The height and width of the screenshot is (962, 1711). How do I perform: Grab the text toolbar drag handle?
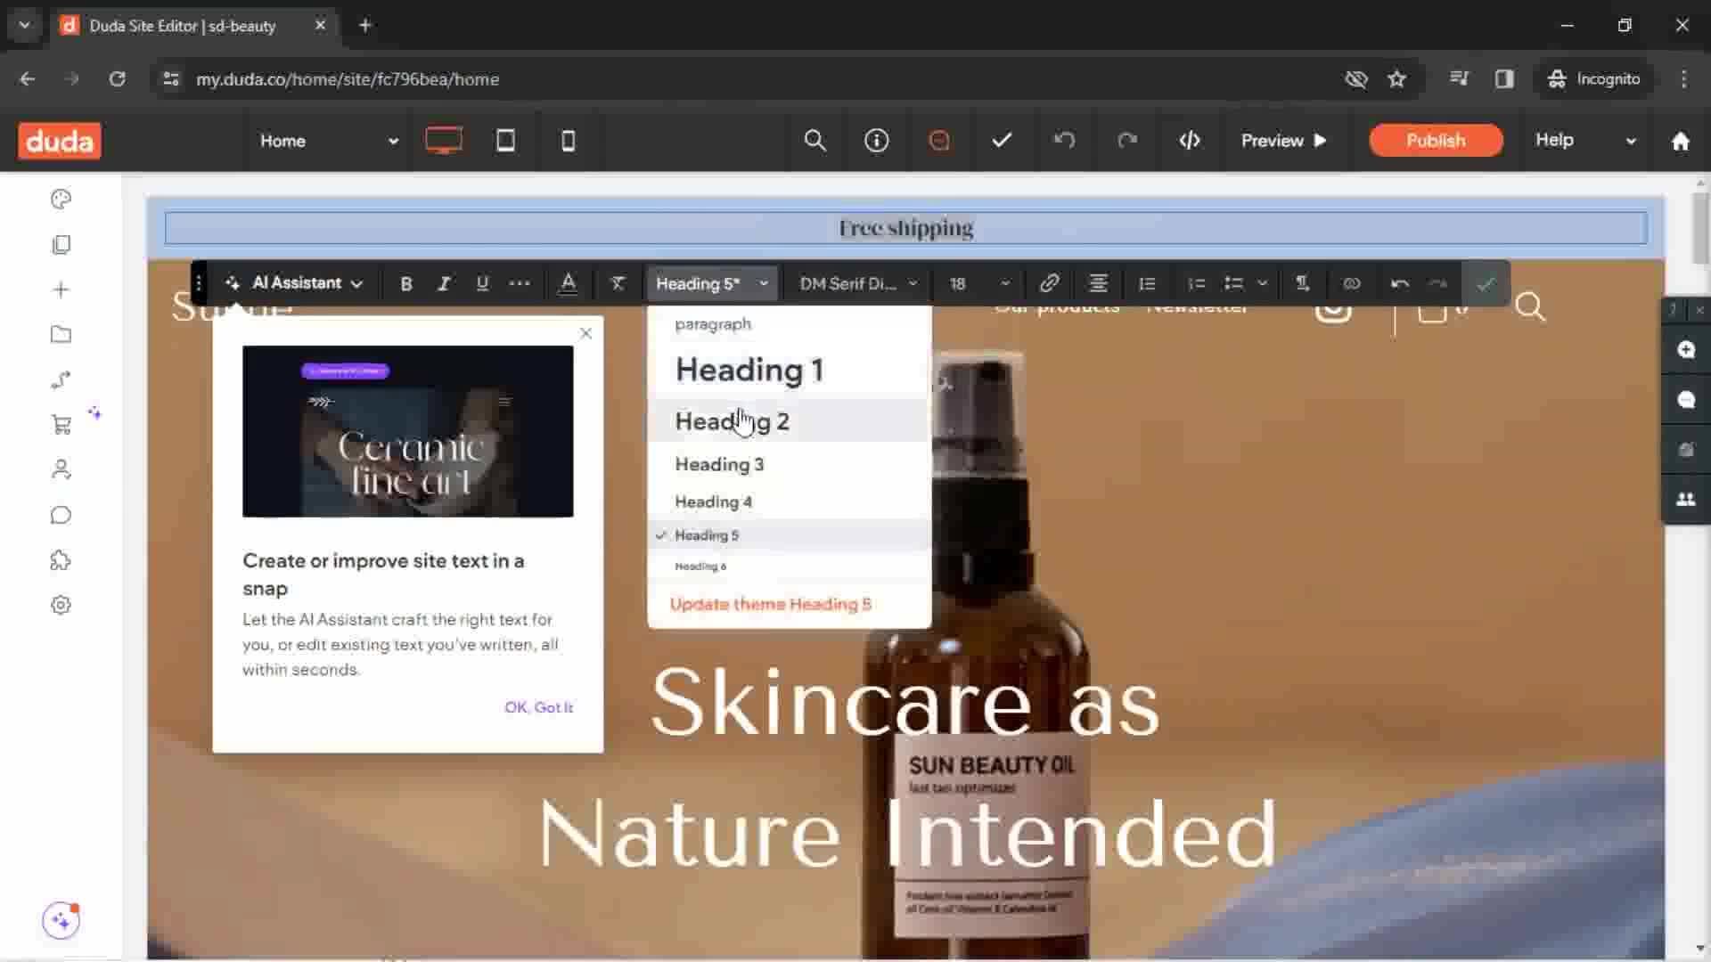point(199,283)
